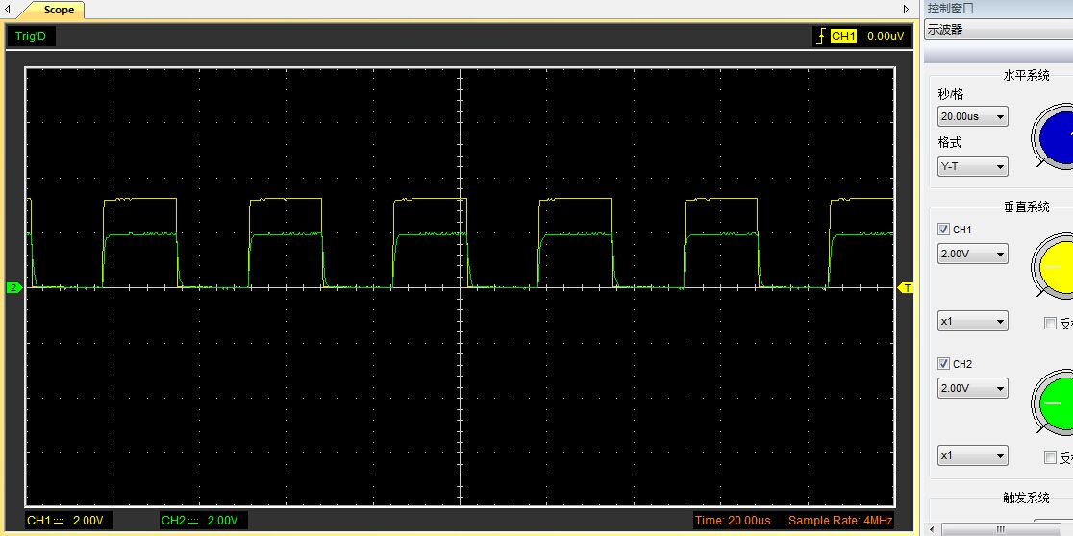The width and height of the screenshot is (1073, 536).
Task: Click the 控制窗口 panel title
Action: [x=951, y=9]
